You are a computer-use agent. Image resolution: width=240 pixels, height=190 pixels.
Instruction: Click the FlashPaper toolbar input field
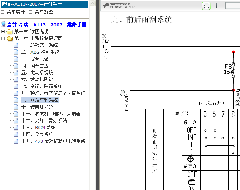click(232, 6)
